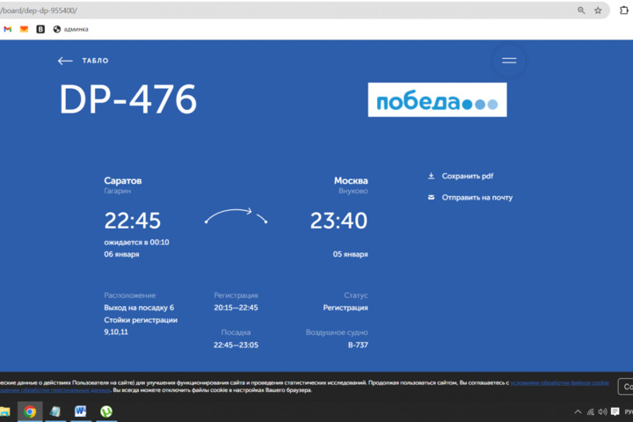
Task: Click the back arrow next to Табло
Action: [x=65, y=61]
